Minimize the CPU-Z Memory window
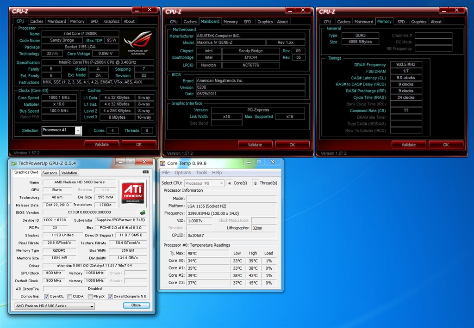The width and height of the screenshot is (474, 328). (x=444, y=11)
